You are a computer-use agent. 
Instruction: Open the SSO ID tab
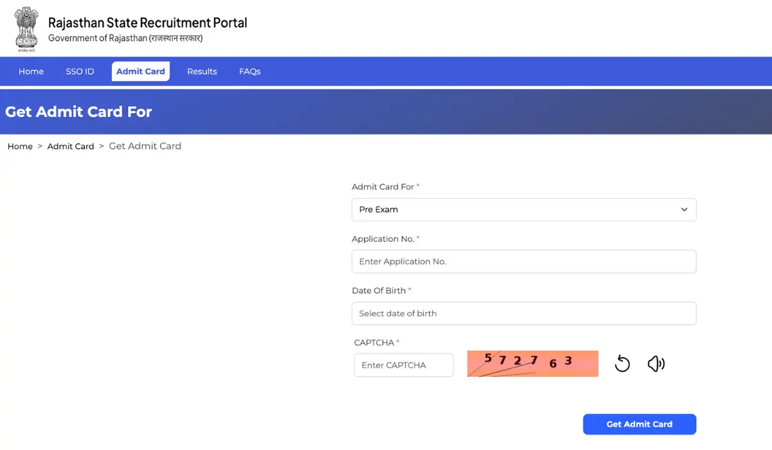point(80,71)
